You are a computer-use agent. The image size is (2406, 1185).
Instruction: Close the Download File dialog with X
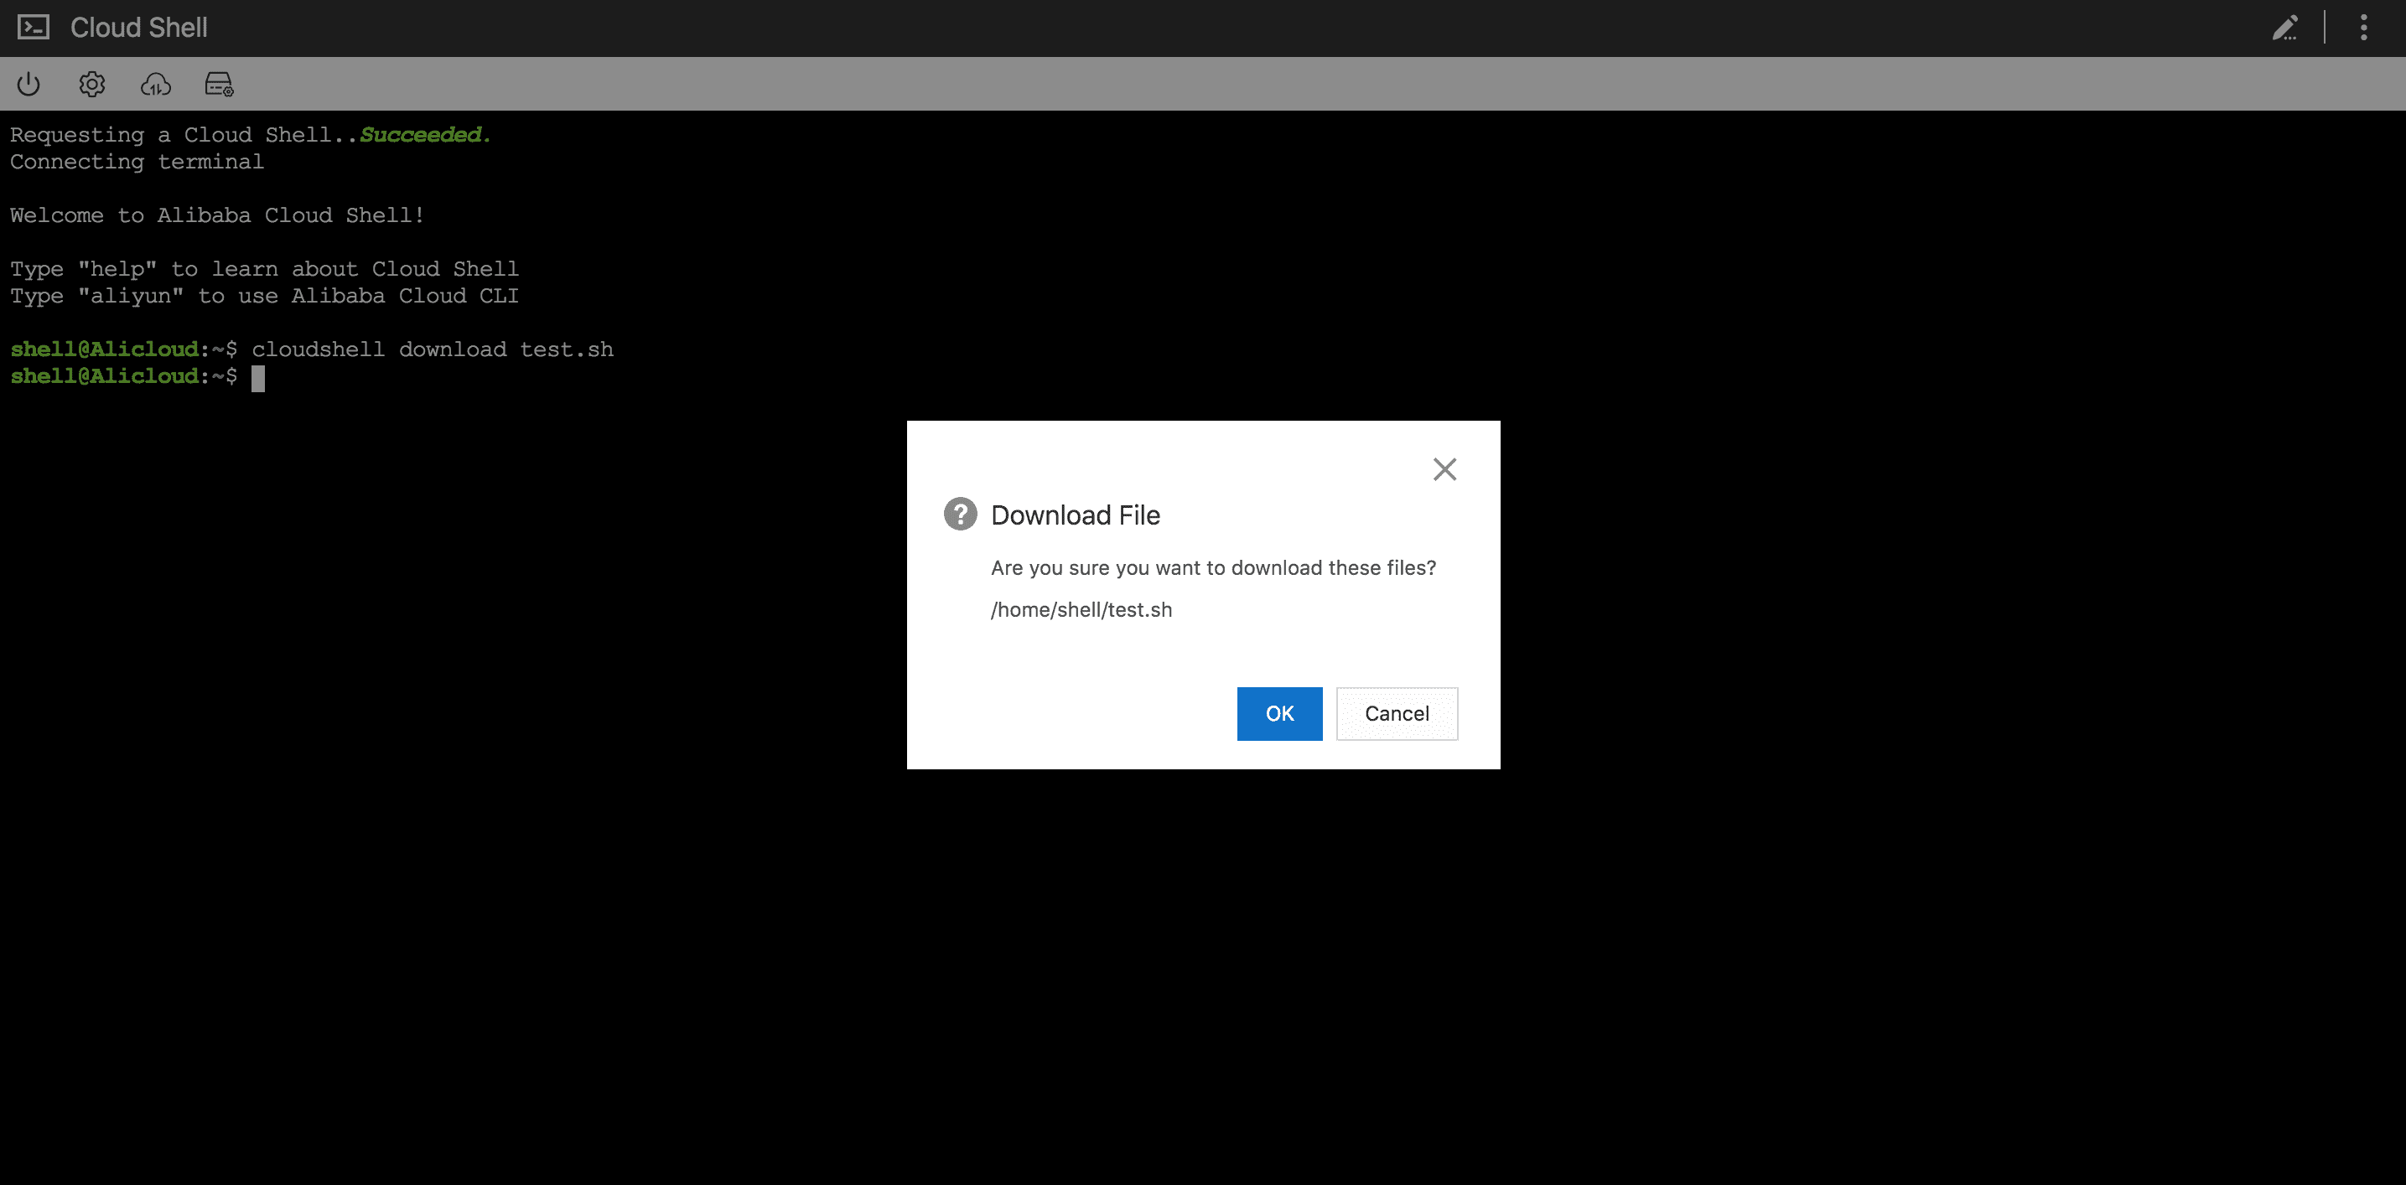1444,468
